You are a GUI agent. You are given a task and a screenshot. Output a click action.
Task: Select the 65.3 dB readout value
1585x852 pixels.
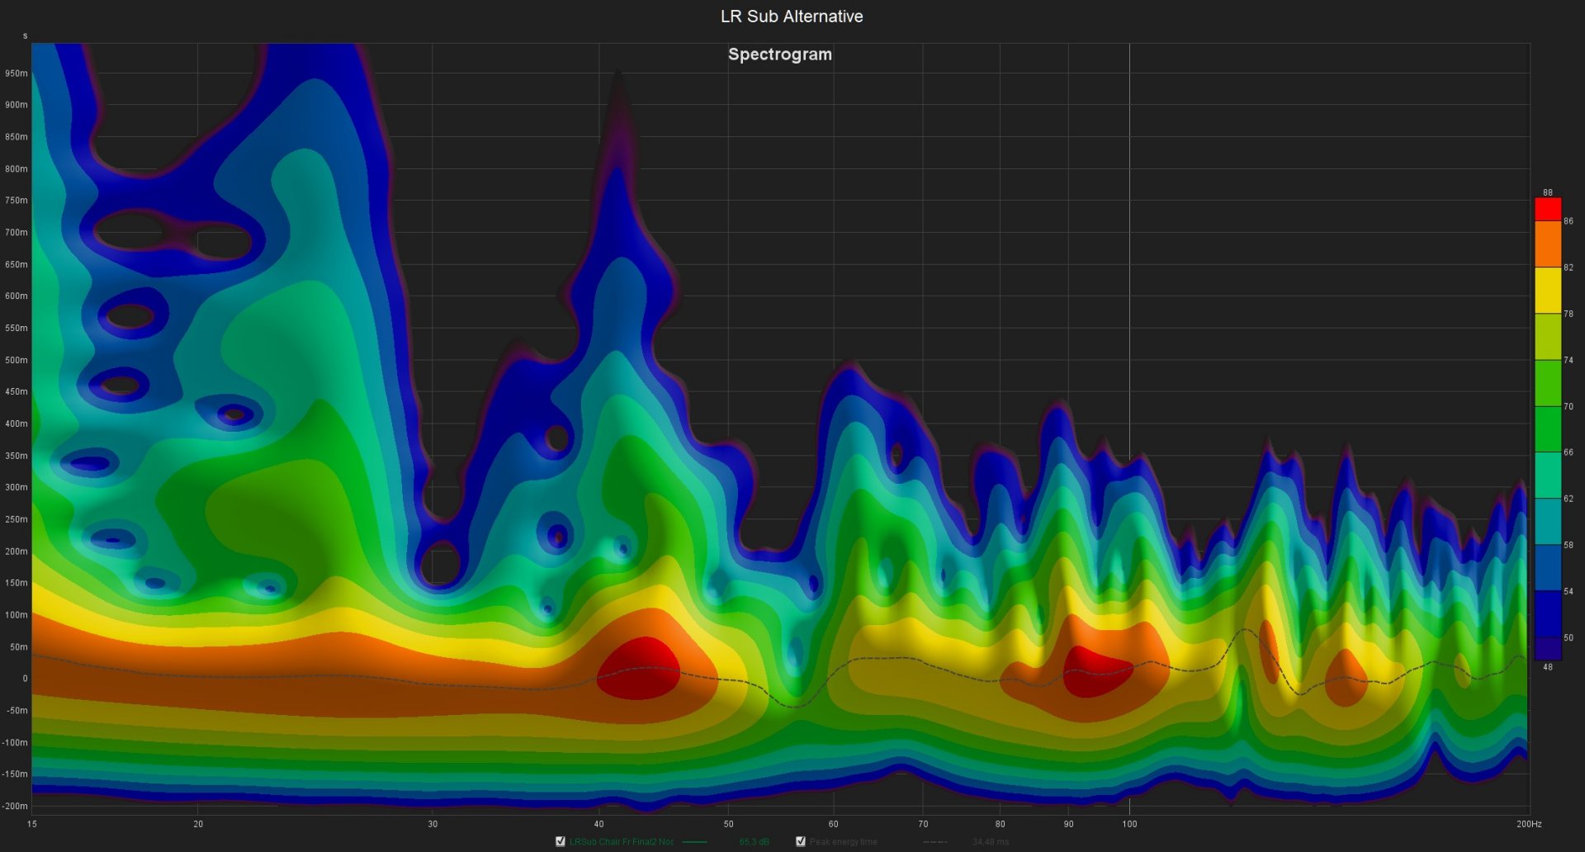click(x=754, y=842)
